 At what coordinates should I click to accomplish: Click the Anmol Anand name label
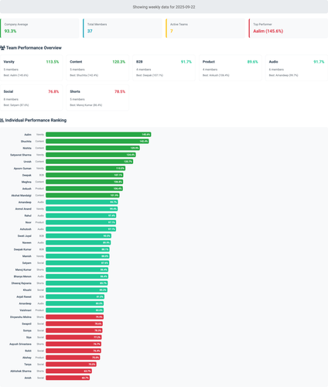point(23,209)
